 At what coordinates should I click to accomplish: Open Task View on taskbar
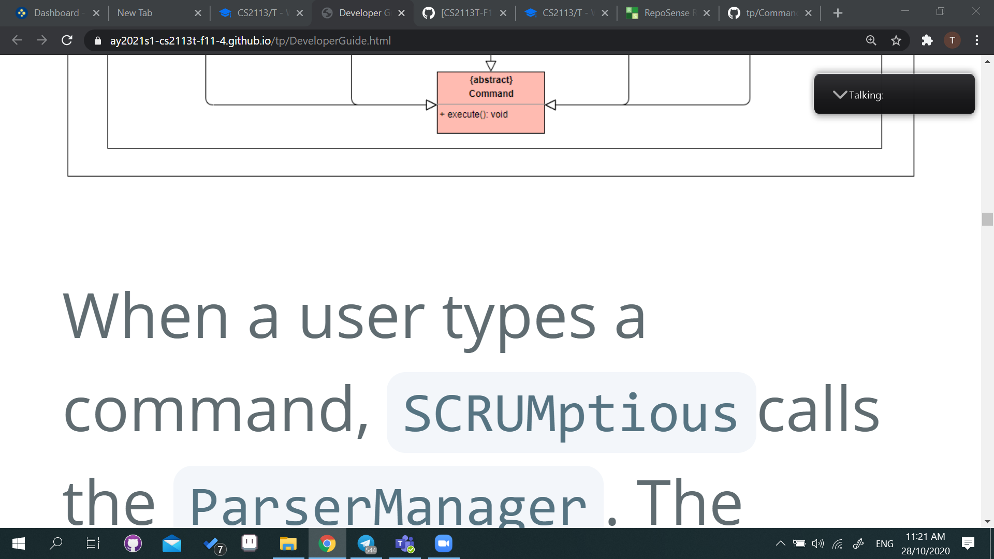tap(93, 543)
